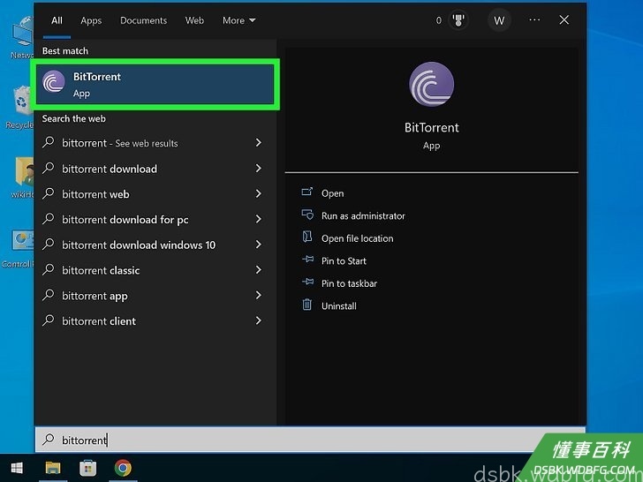Select the wikiHow user folder desktop icon
Screen dimensions: 643x482
pyautogui.click(x=23, y=177)
